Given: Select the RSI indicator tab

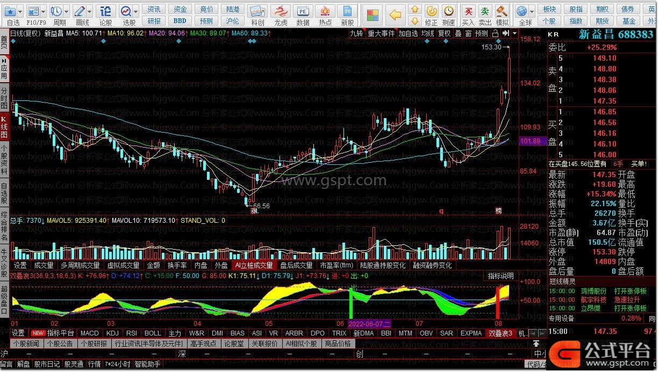Looking at the screenshot, I should point(132,333).
